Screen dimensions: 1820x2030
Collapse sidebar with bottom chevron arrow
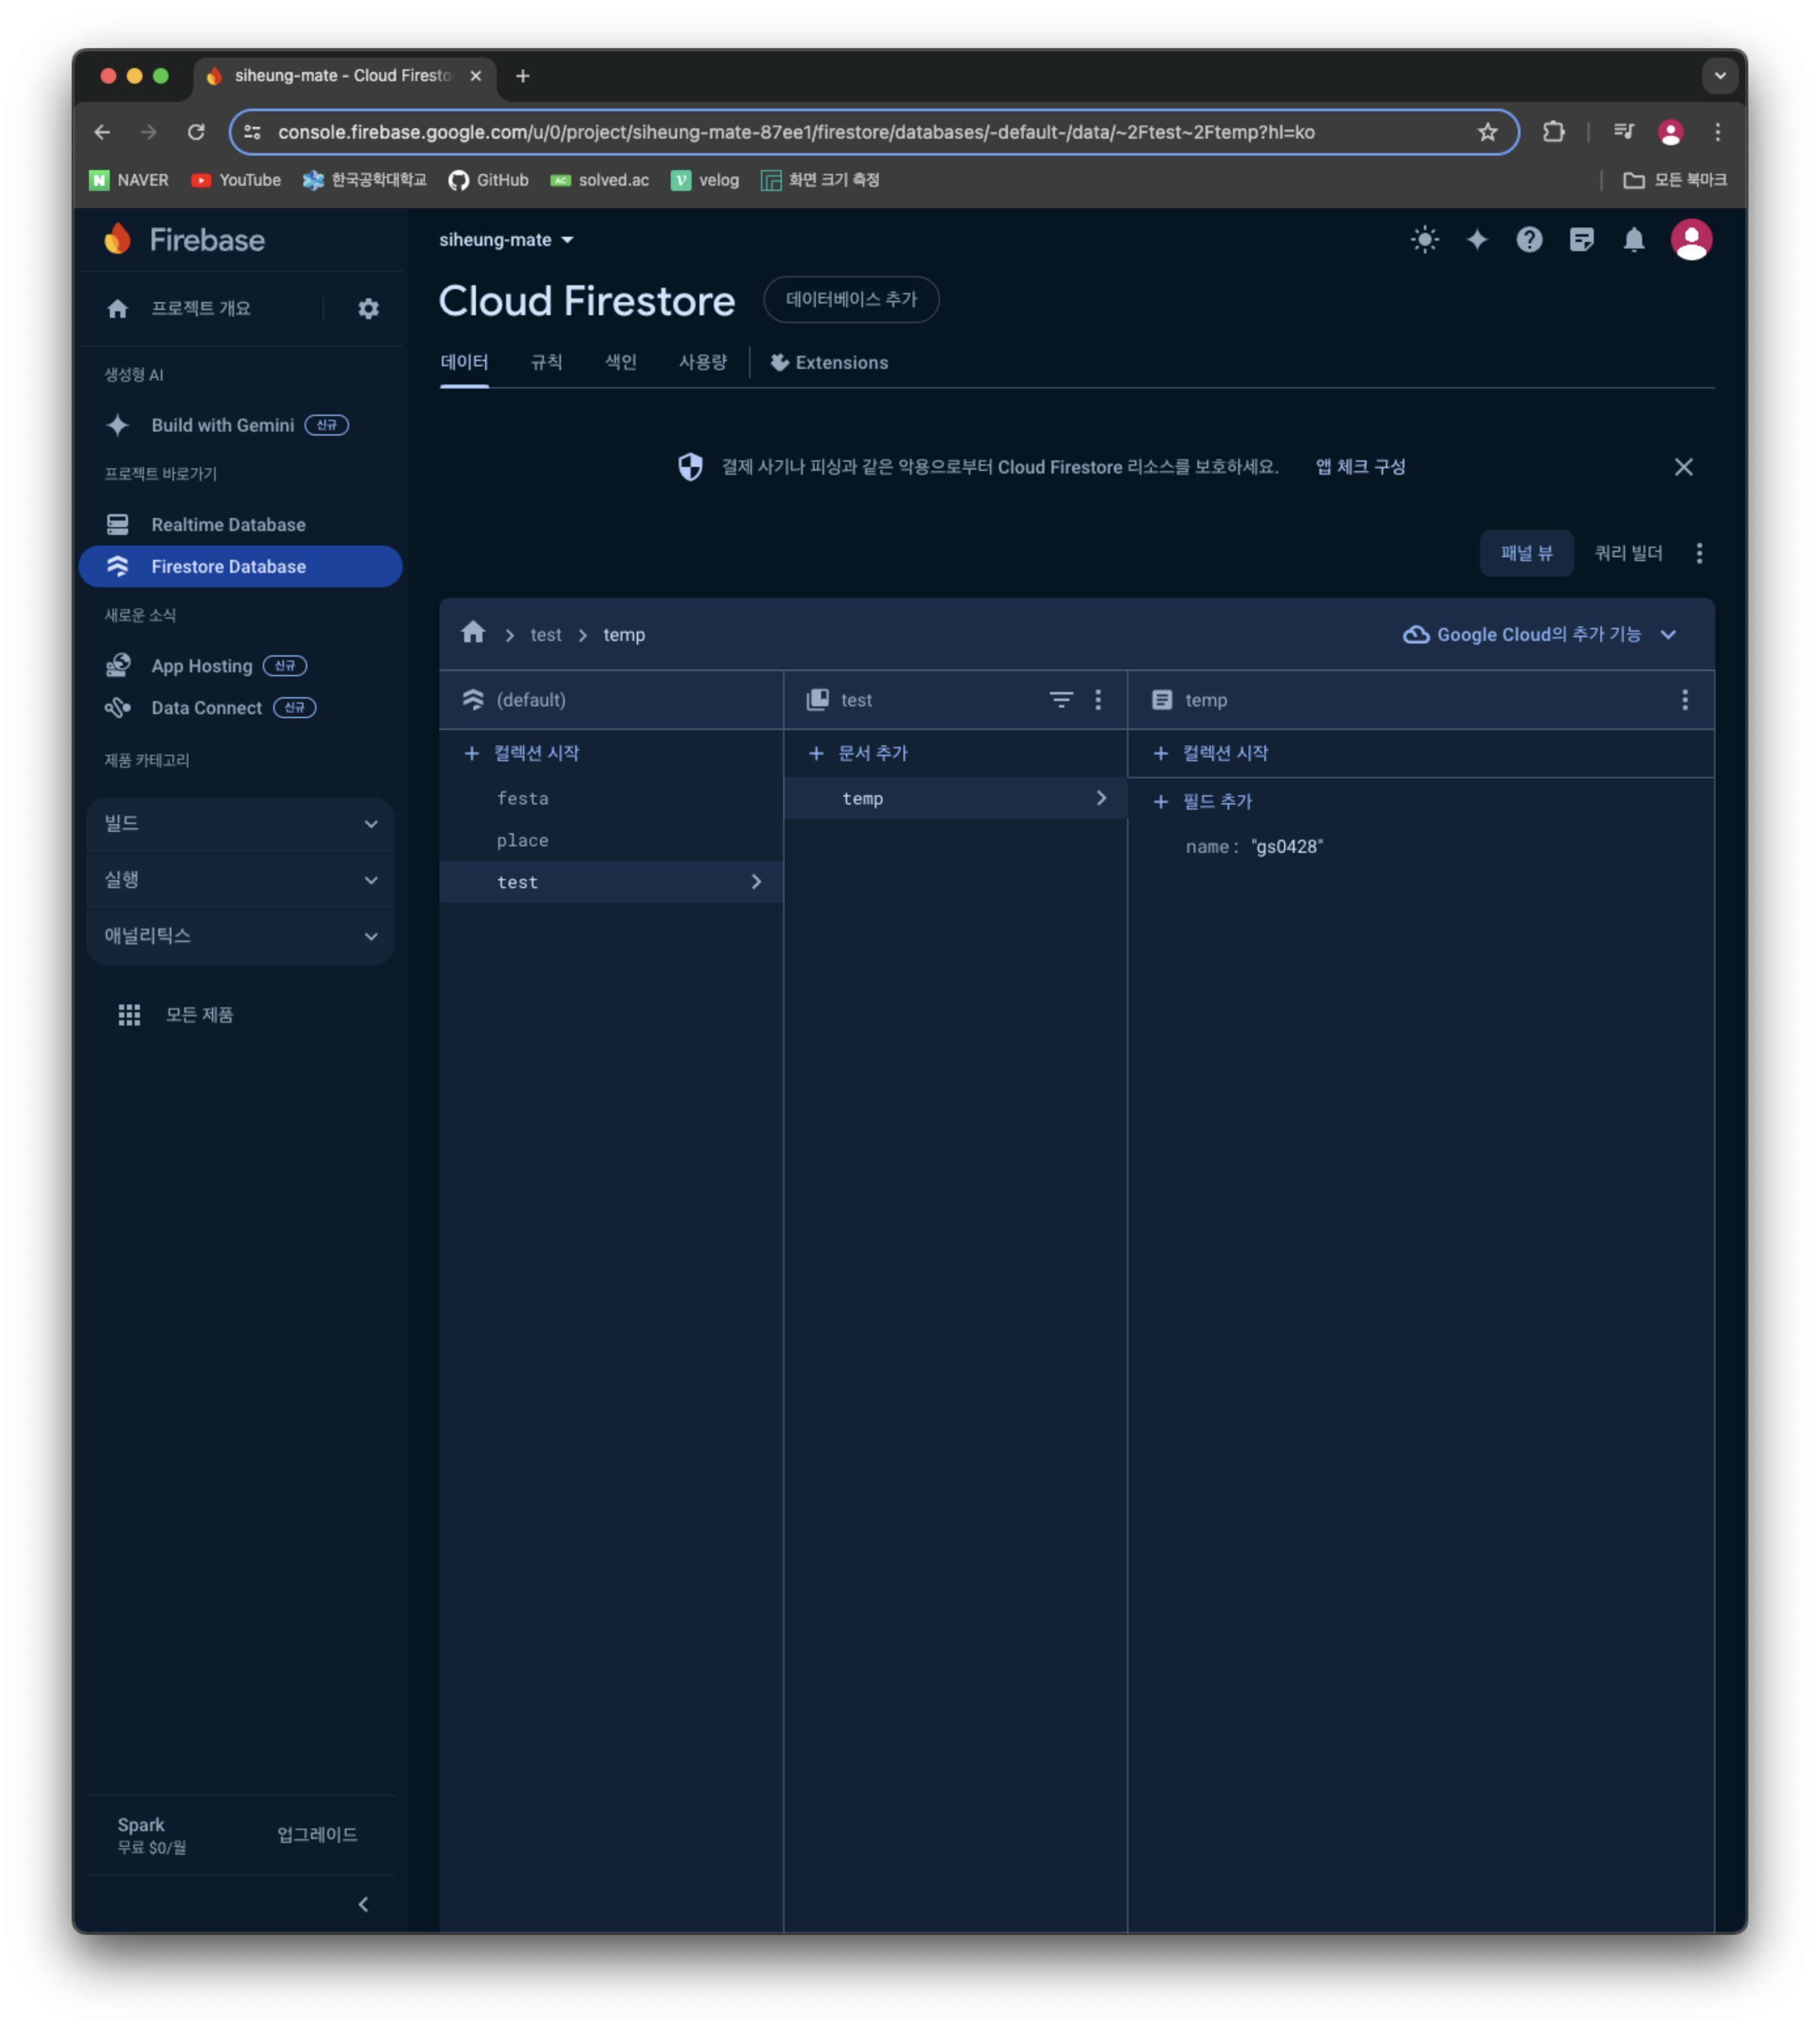coord(363,1904)
